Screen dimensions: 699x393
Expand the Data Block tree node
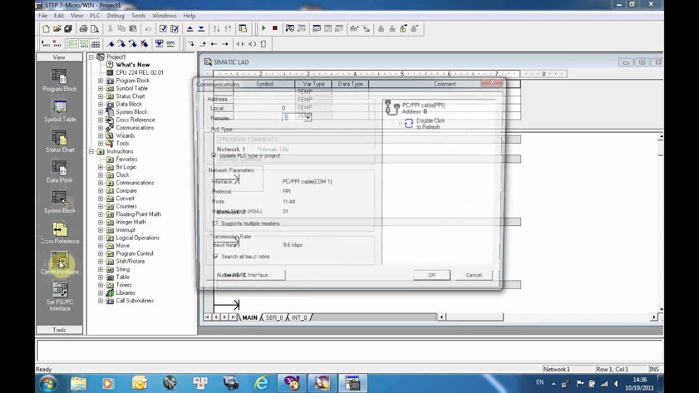click(100, 104)
